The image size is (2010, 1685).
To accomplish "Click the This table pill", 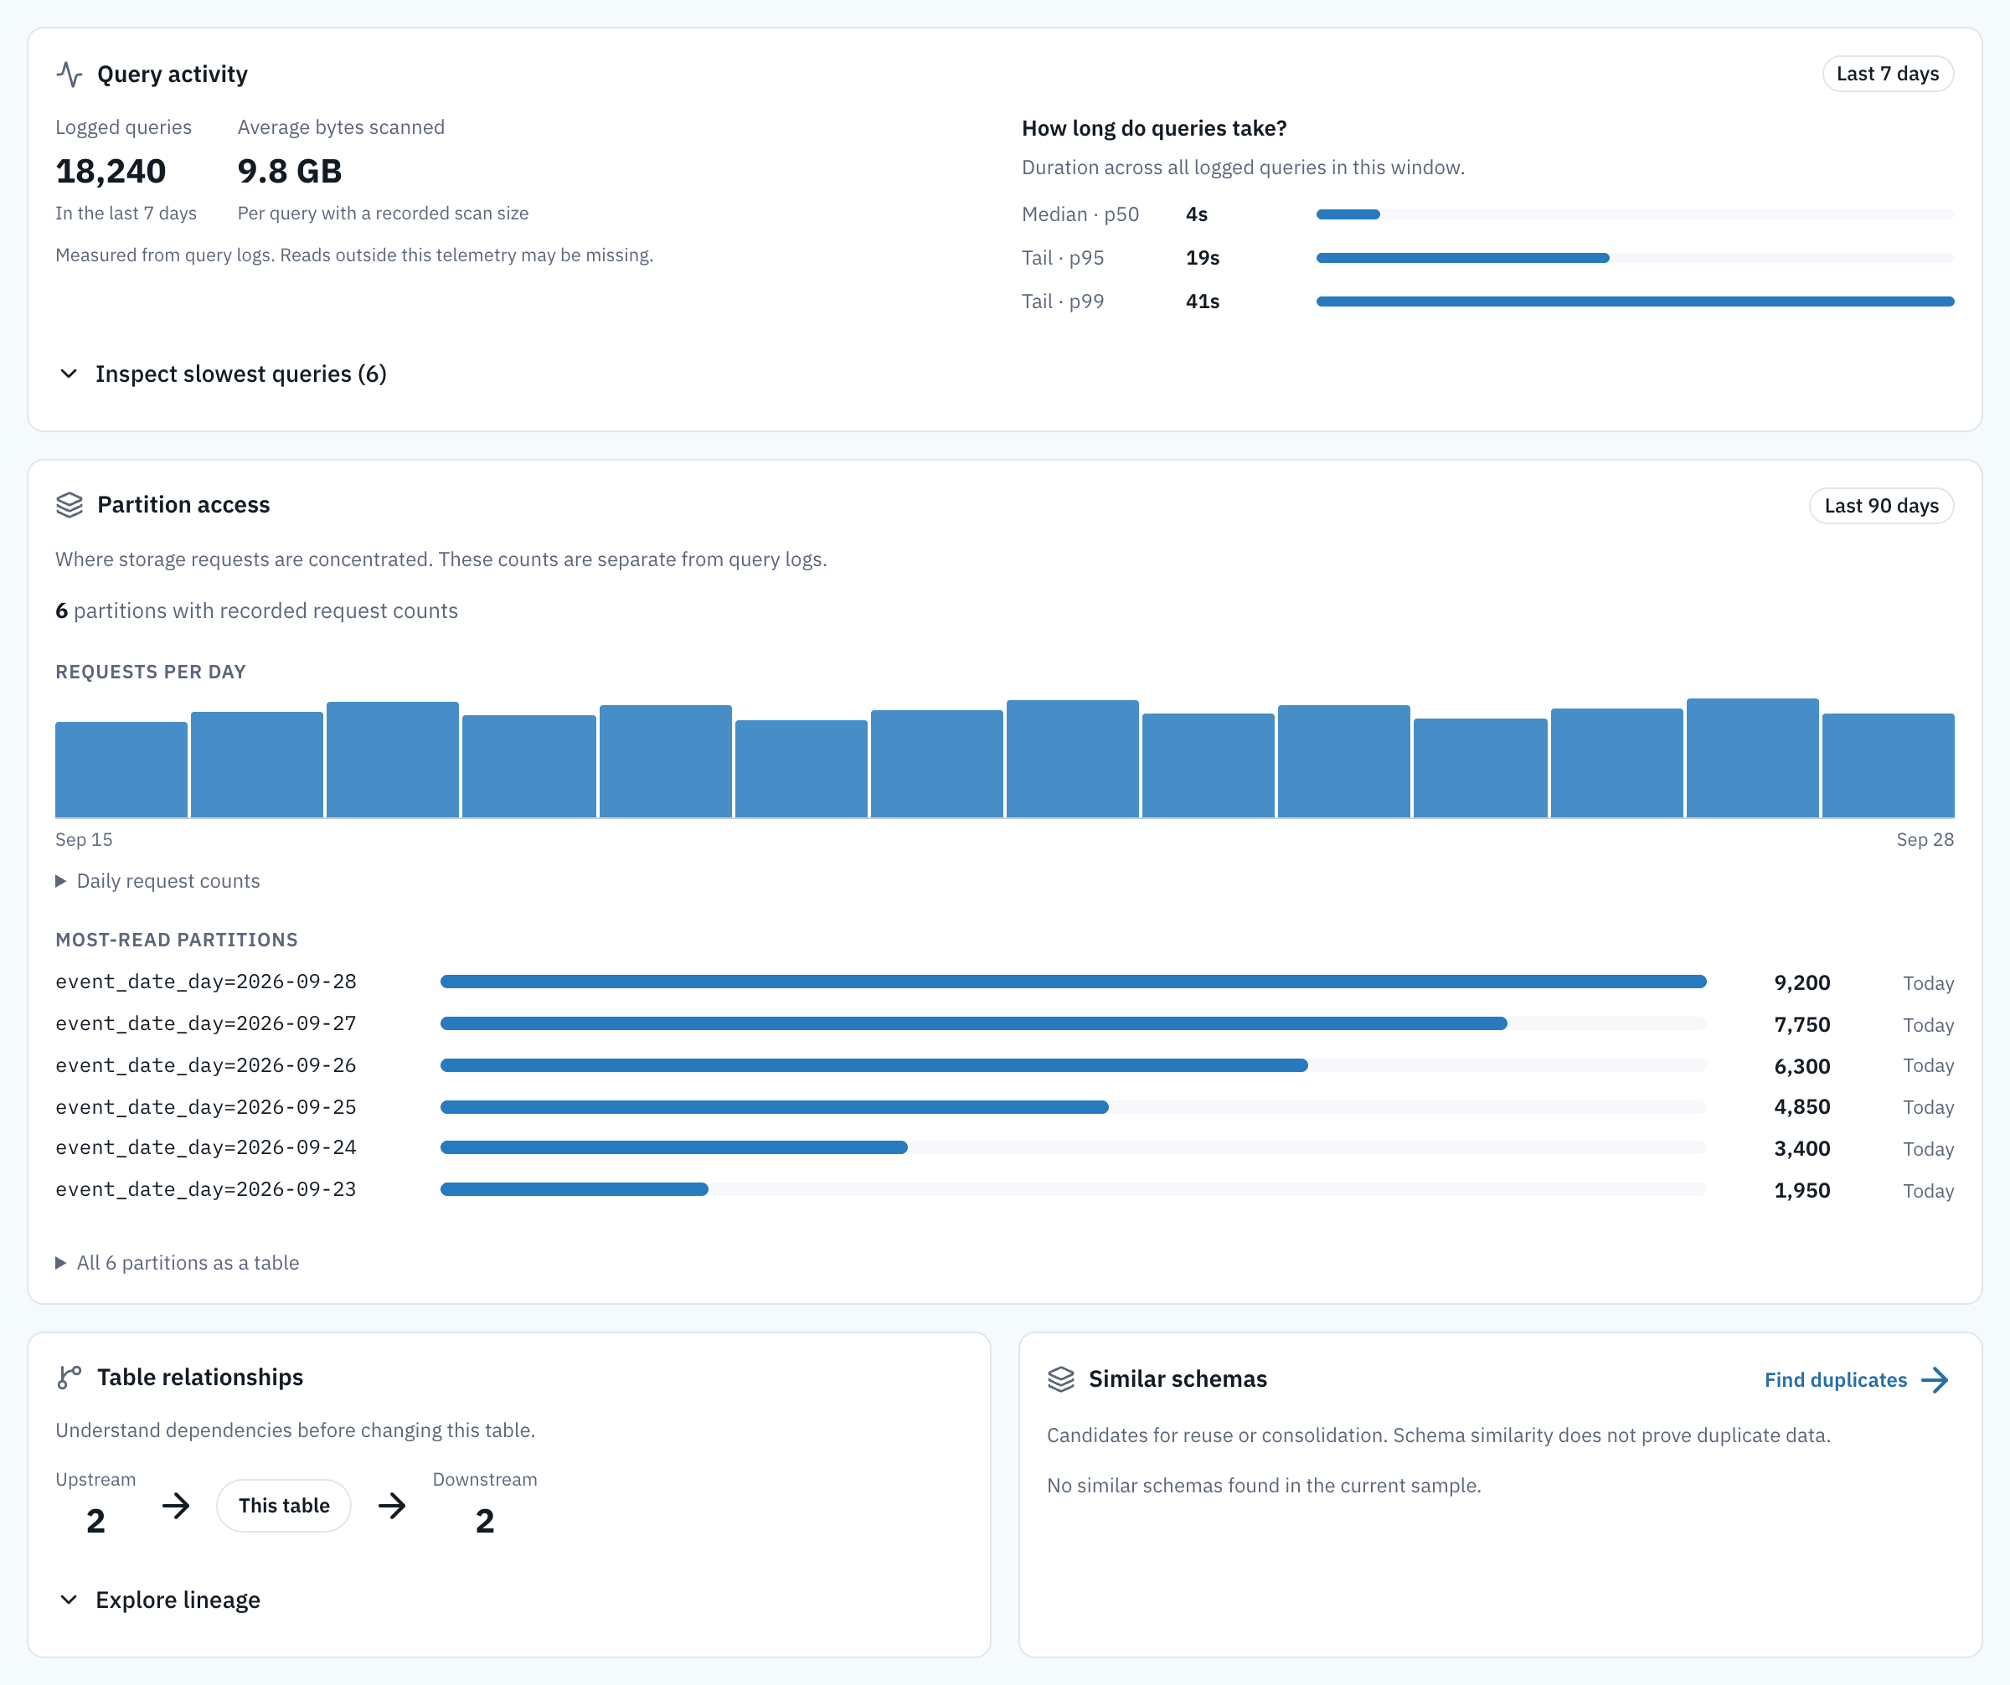I will click(283, 1505).
